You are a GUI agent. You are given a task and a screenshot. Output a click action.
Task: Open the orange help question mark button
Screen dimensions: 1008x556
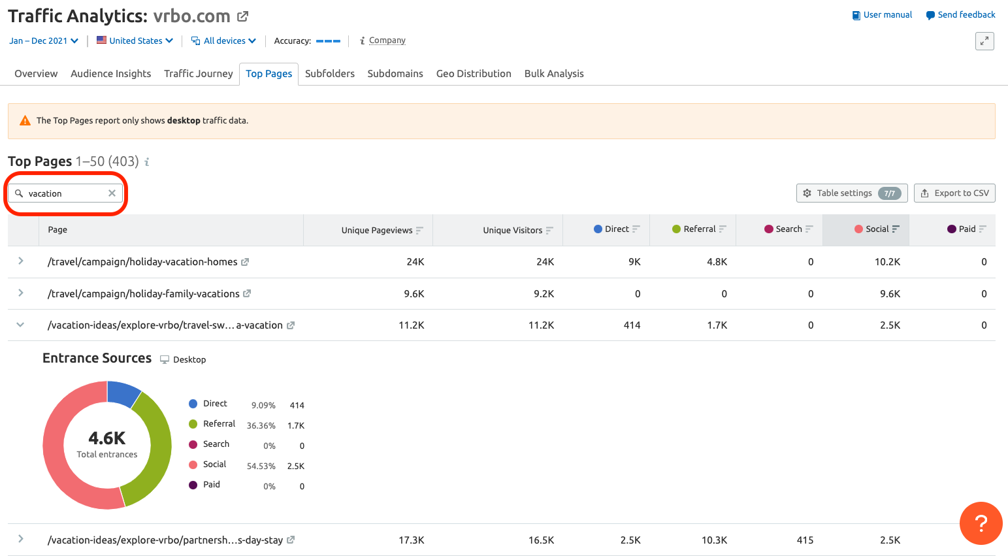[981, 523]
